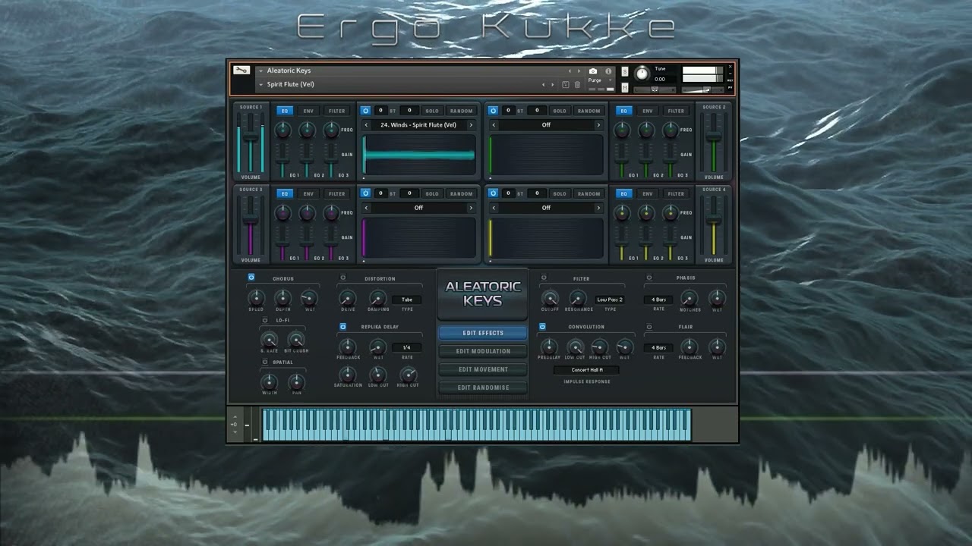The image size is (972, 546).
Task: Toggle Source 3 power button
Action: pos(365,193)
